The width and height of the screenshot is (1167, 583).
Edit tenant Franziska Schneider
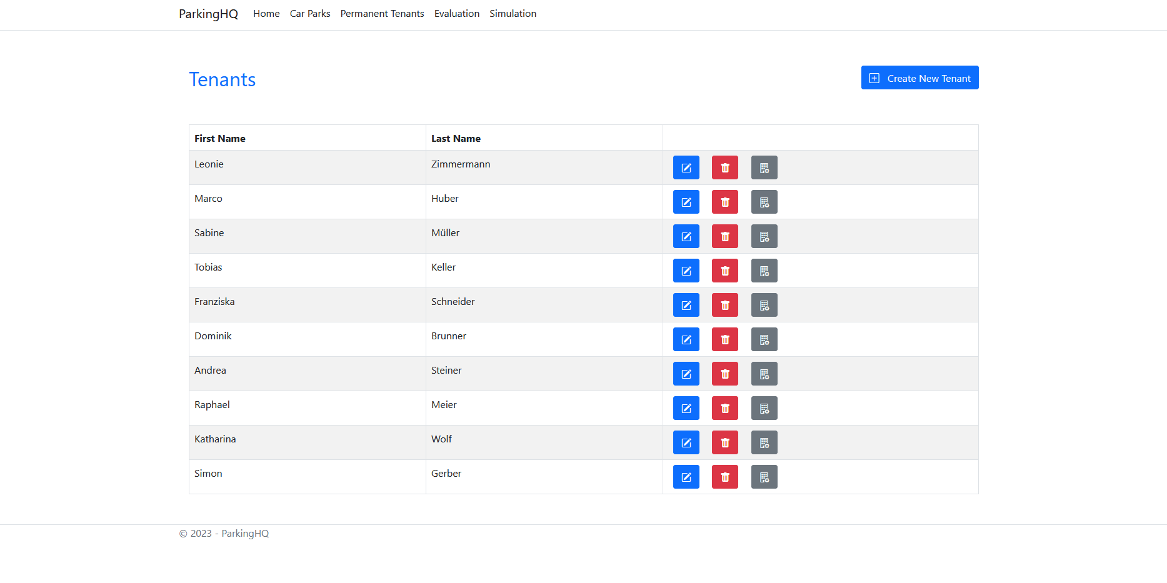point(686,305)
